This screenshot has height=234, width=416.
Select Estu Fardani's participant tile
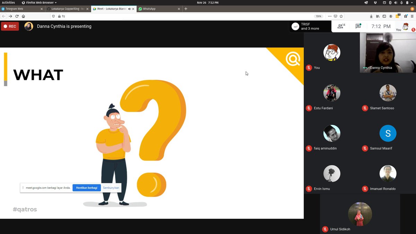(x=332, y=93)
